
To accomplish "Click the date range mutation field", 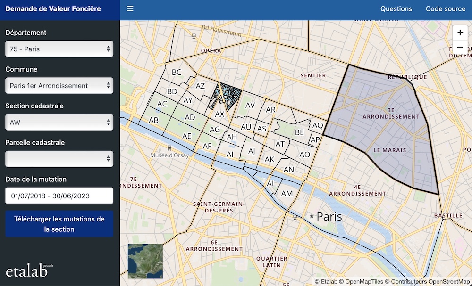I will coord(59,196).
